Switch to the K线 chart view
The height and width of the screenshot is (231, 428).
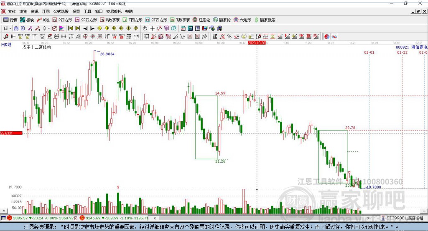pos(43,20)
